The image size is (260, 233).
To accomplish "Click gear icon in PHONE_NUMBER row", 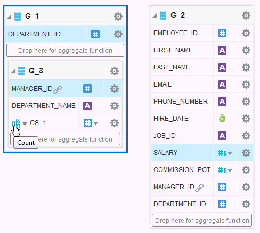I will [x=246, y=102].
